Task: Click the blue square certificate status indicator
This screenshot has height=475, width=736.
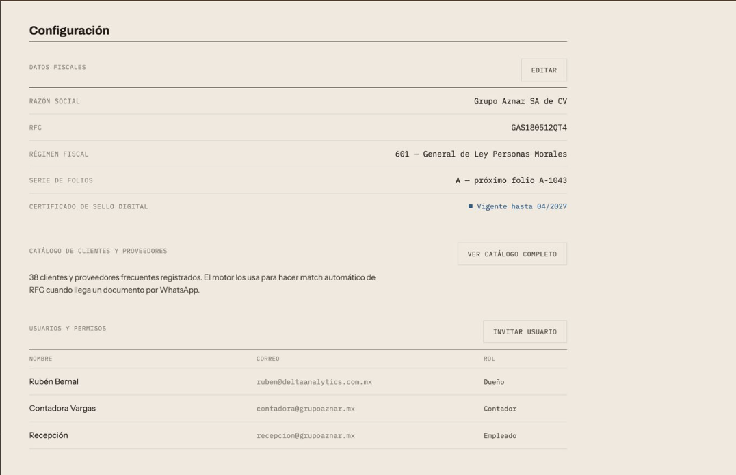Action: pos(471,206)
